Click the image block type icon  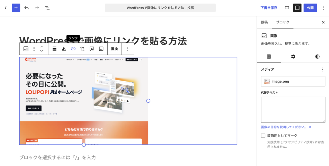(26, 49)
